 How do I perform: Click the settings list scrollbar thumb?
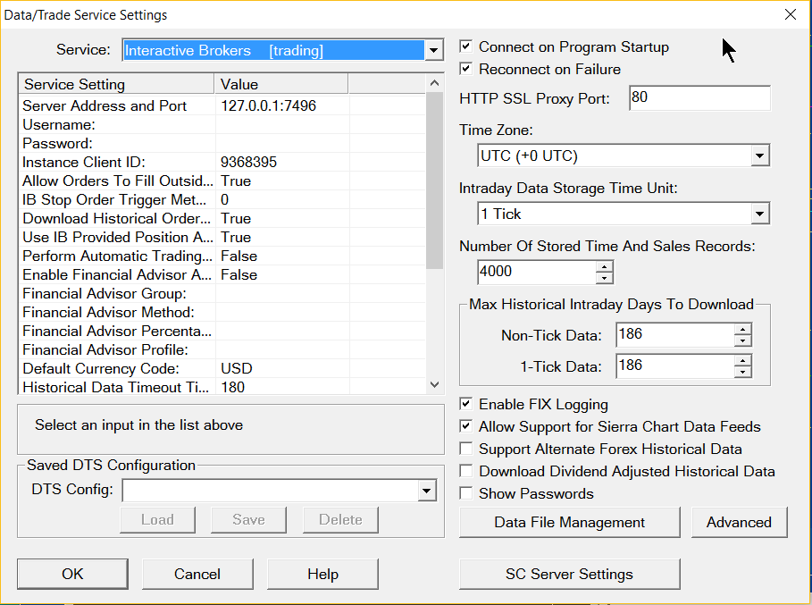coord(434,181)
